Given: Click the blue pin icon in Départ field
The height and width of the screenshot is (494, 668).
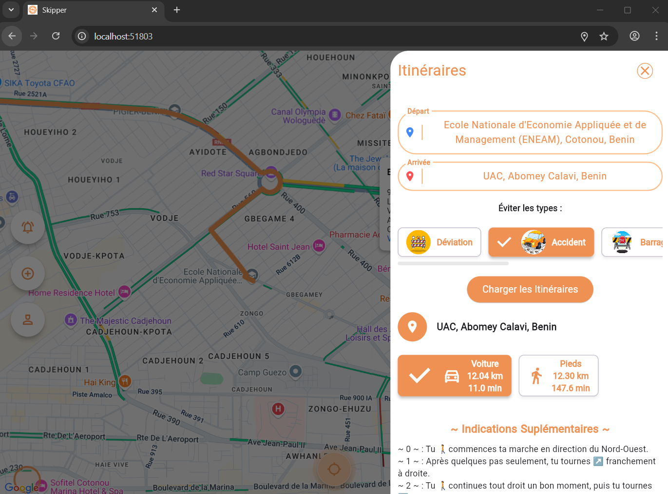Looking at the screenshot, I should (x=410, y=132).
